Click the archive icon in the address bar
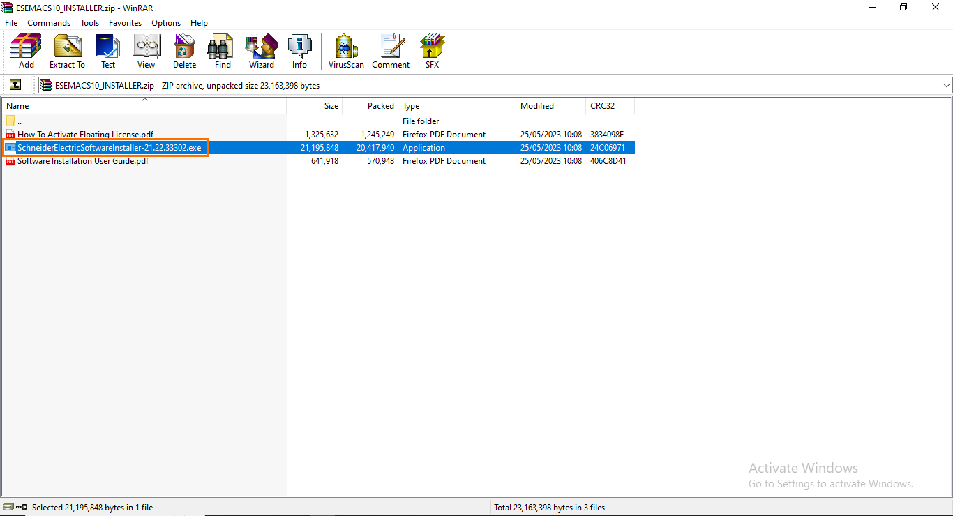953x516 pixels. [x=46, y=86]
